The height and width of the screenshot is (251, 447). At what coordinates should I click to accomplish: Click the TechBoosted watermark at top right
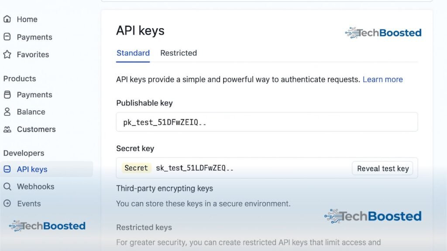[383, 32]
